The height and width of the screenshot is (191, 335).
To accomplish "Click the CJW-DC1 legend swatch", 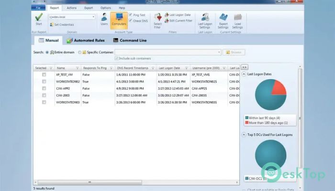I will click(247, 178).
